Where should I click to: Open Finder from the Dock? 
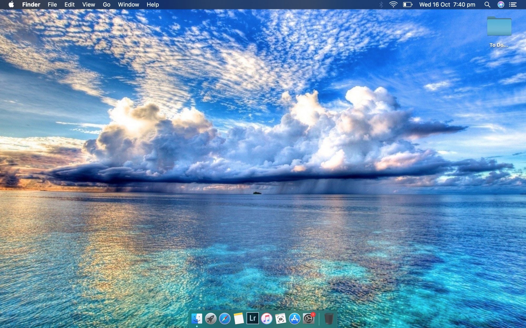coord(197,319)
